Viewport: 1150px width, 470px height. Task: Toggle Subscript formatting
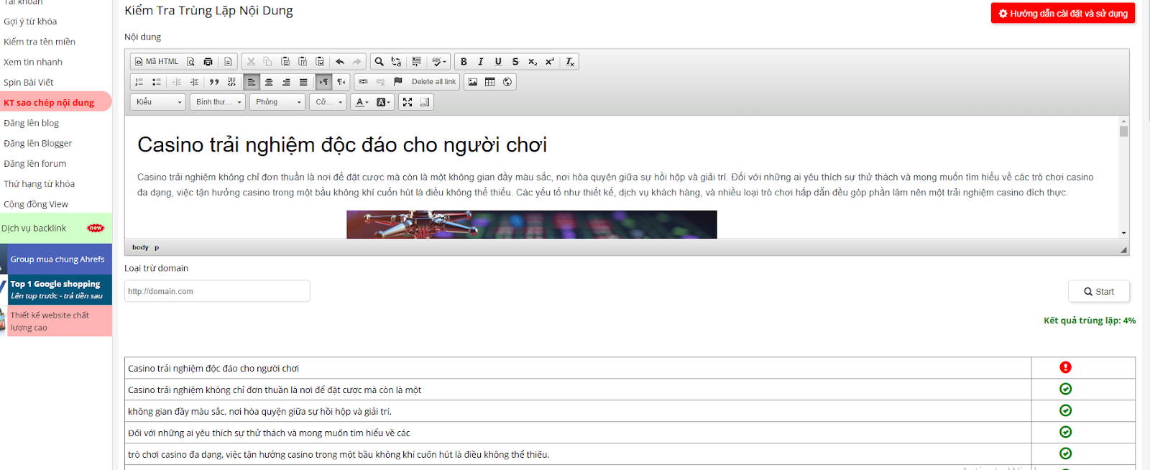click(533, 62)
